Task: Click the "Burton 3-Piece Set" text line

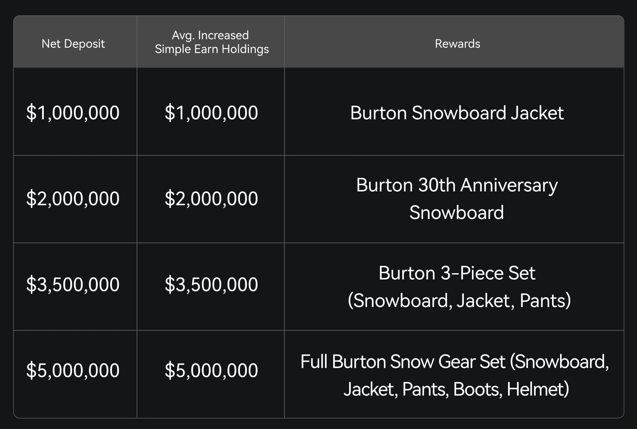Action: 457,273
